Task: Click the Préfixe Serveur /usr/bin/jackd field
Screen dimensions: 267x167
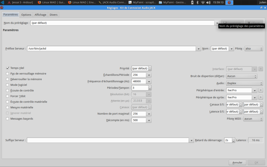Action: pos(111,48)
